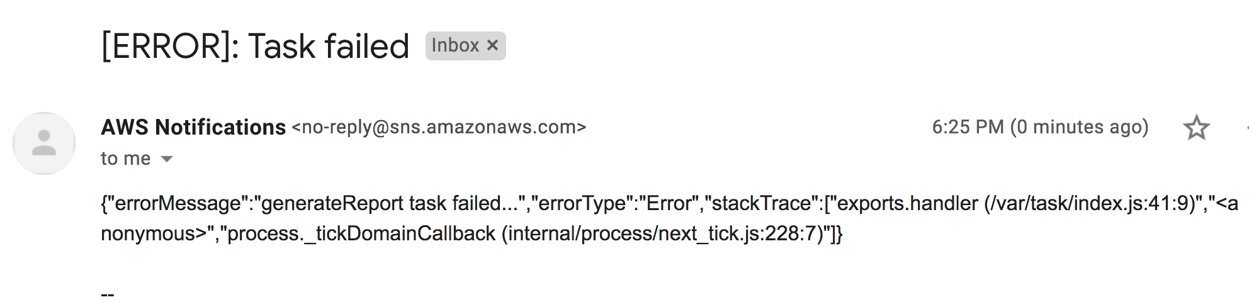Viewport: 1249px width, 307px height.
Task: Click 'process._tickDomainCallback' in the body
Action: tap(361, 233)
